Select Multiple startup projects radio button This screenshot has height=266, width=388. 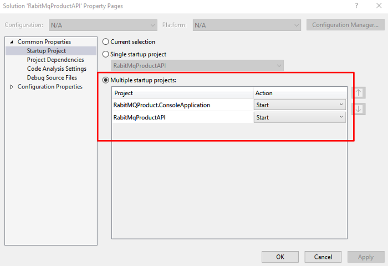[x=106, y=81]
